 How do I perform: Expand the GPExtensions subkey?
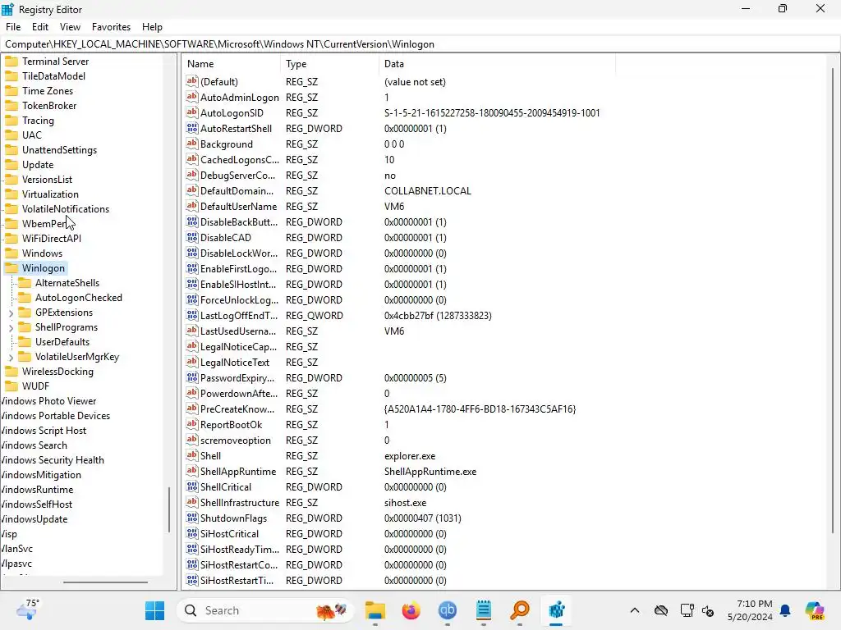pyautogui.click(x=11, y=313)
